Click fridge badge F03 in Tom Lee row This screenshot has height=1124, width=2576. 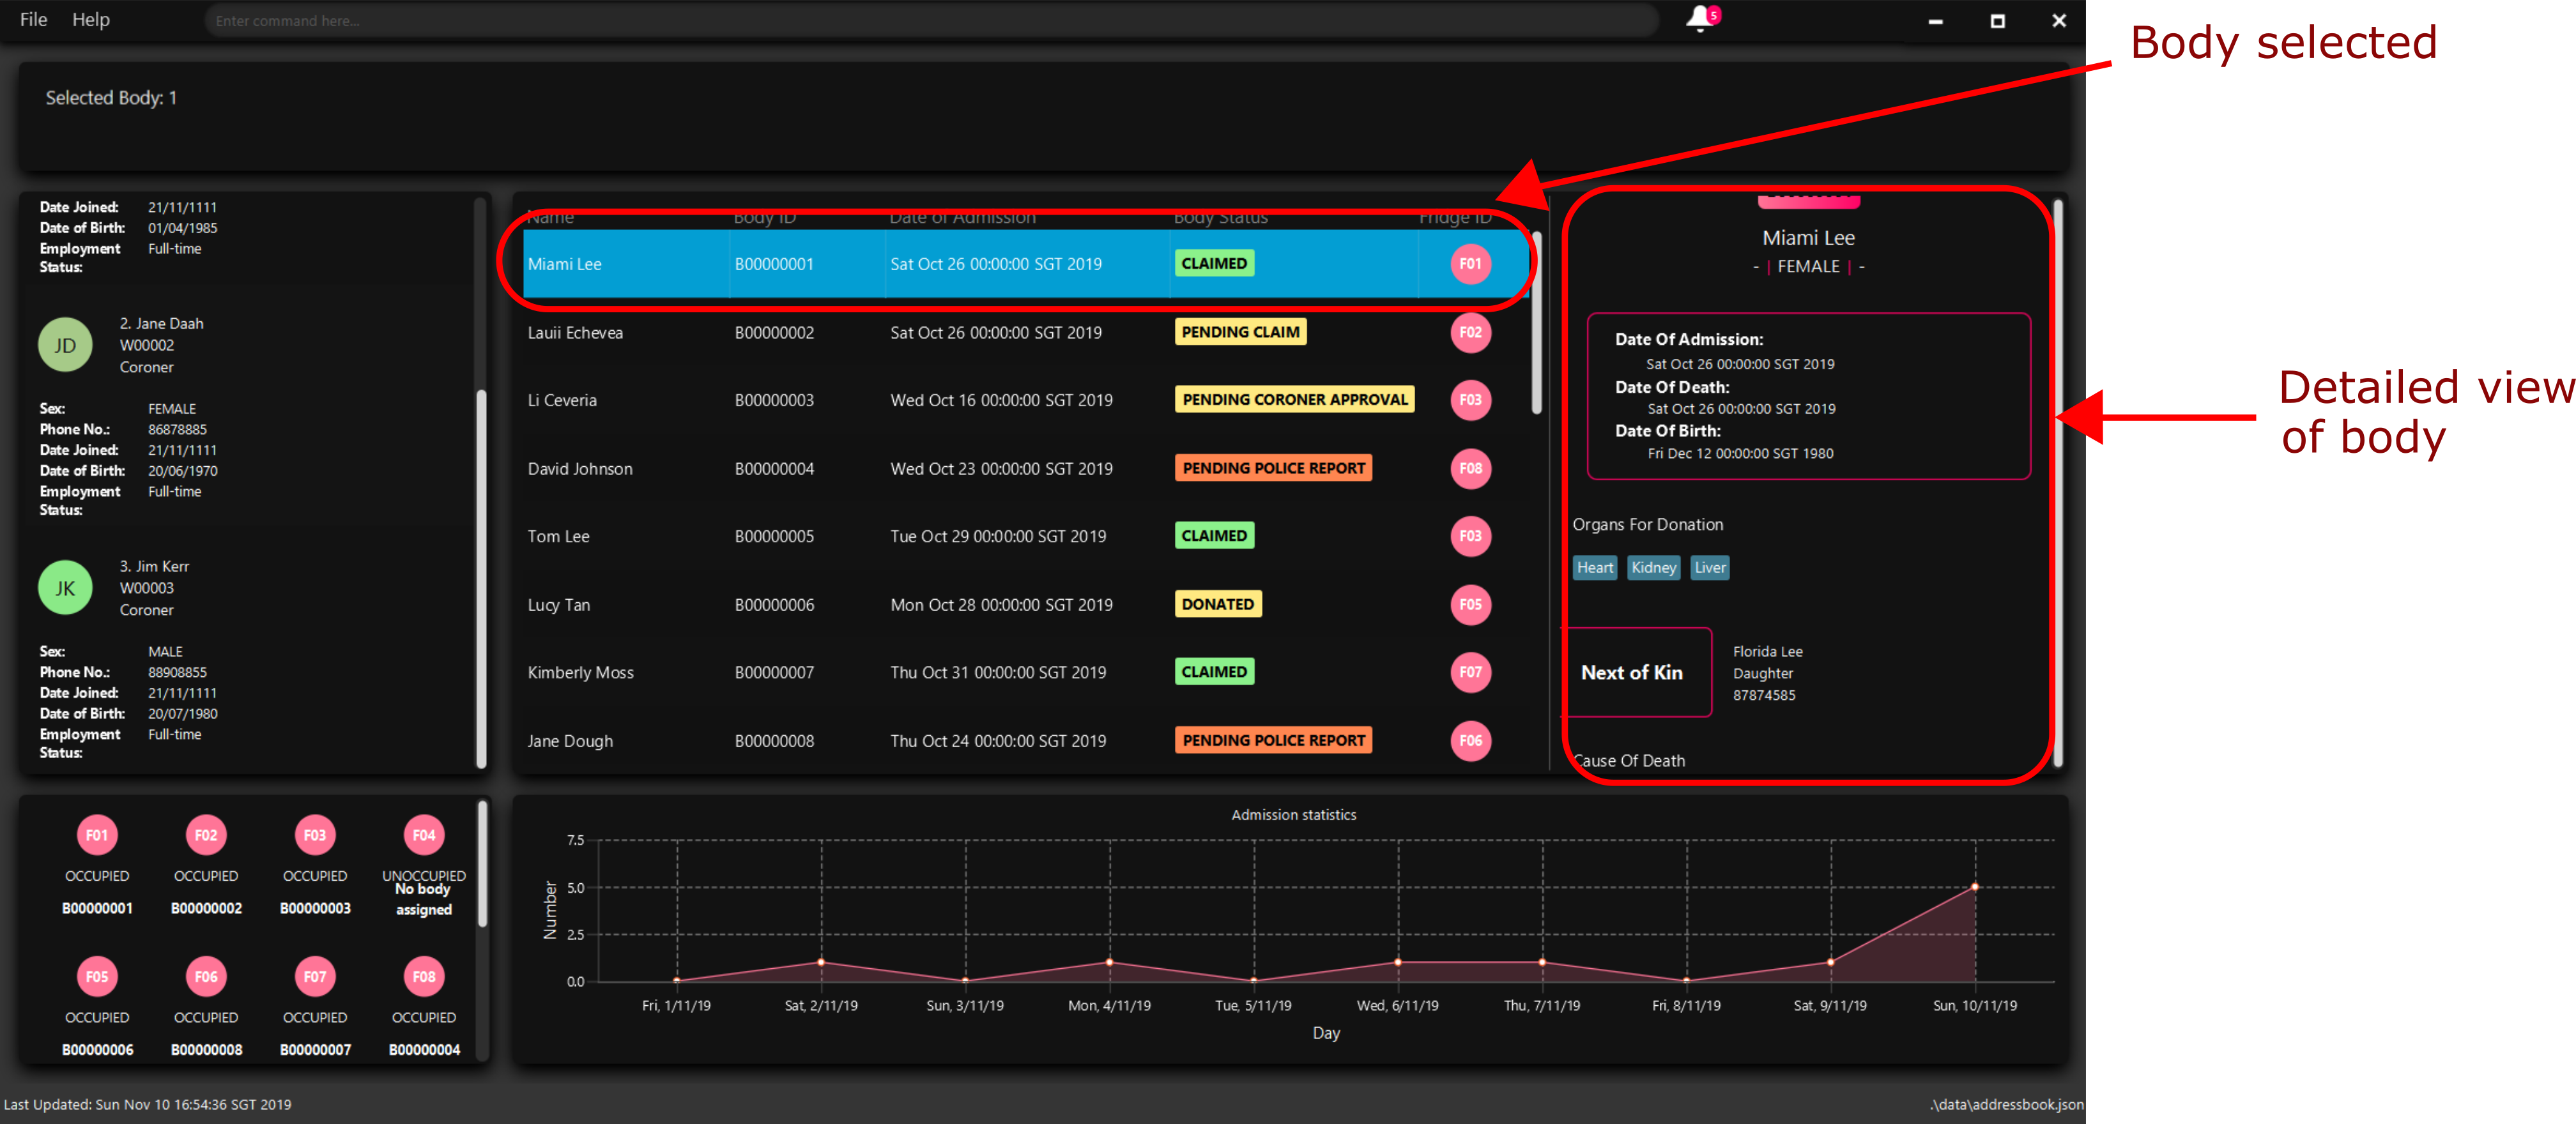click(x=1470, y=536)
